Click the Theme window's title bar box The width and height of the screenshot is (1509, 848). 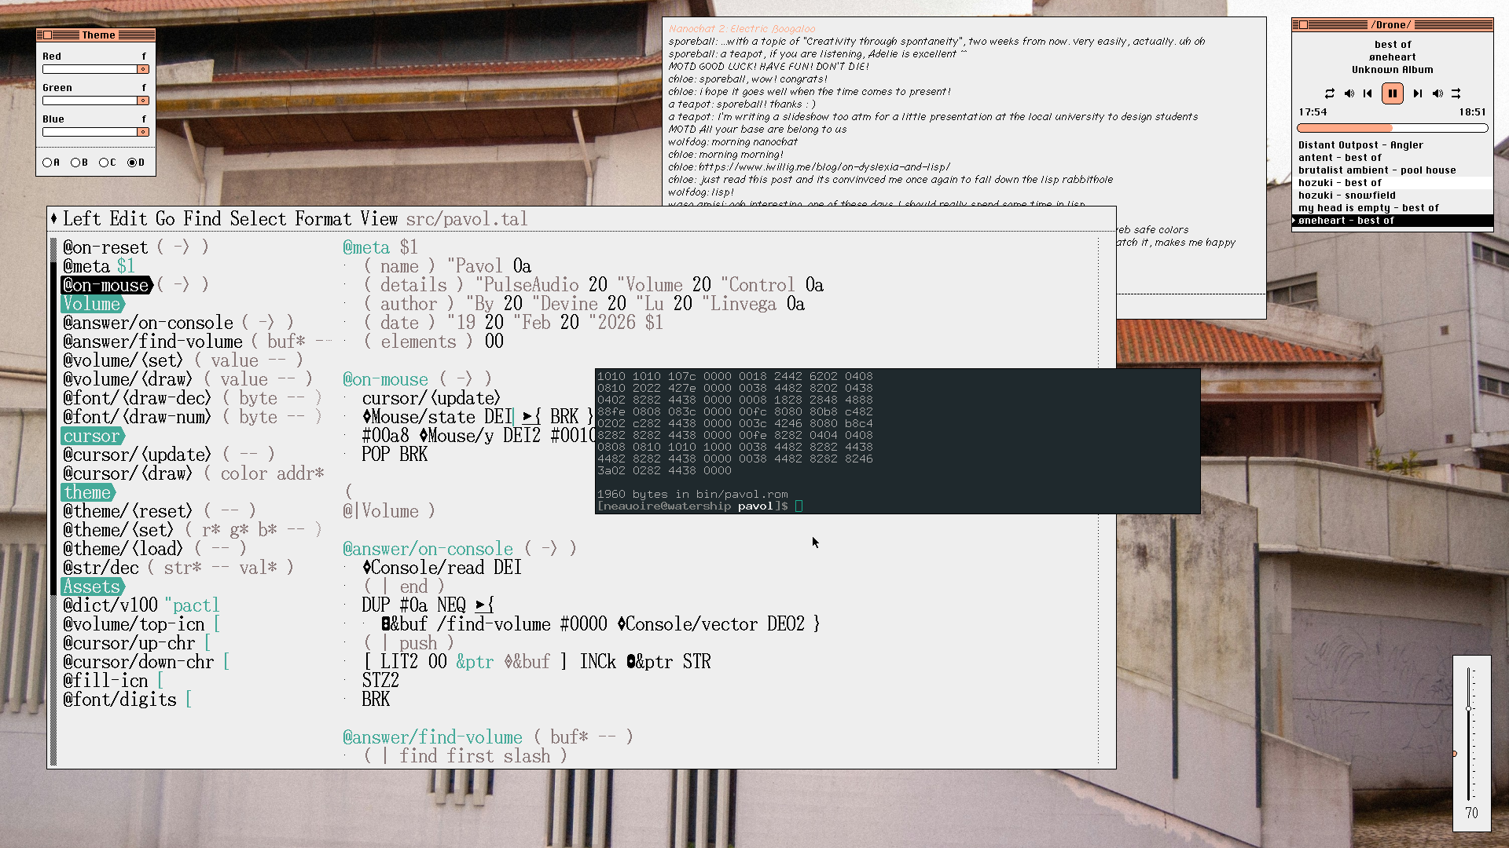[x=47, y=35]
